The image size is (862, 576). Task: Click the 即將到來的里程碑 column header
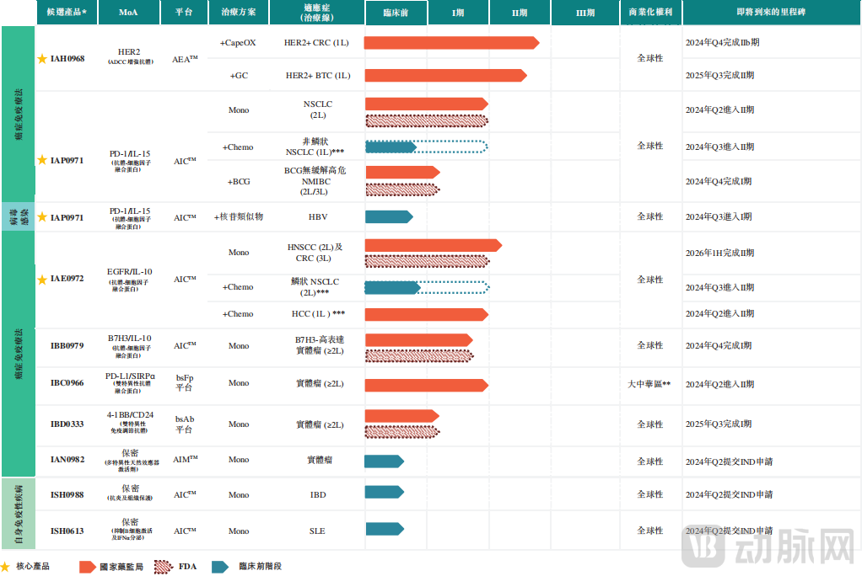point(770,13)
